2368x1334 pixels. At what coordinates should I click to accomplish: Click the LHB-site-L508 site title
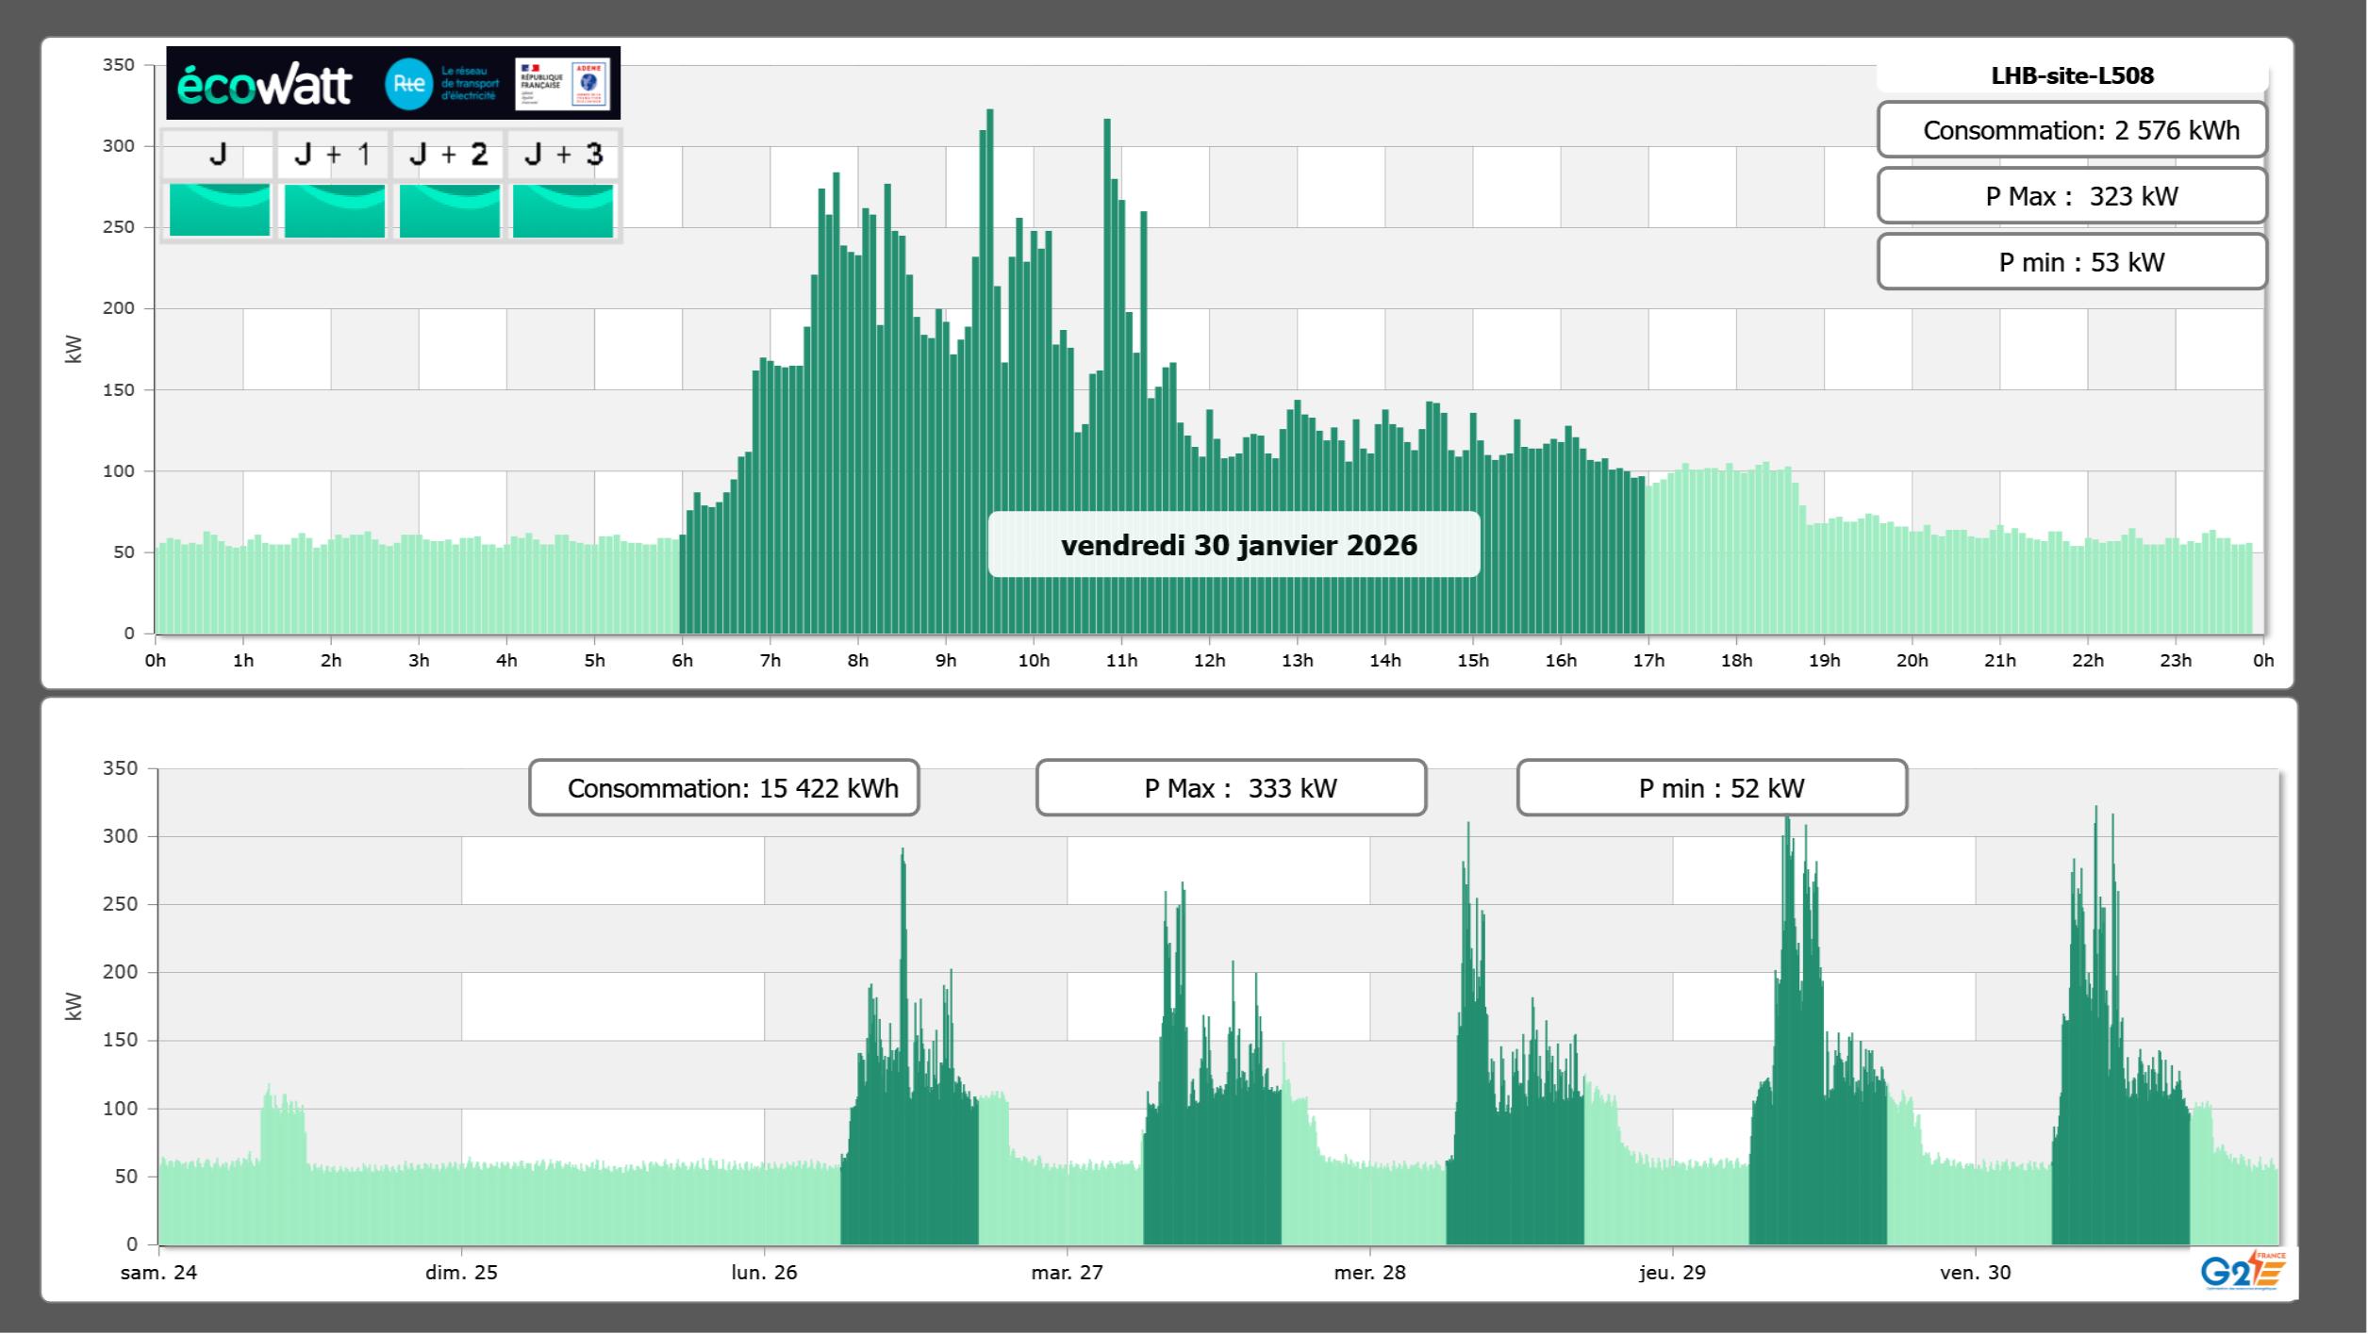point(2071,75)
